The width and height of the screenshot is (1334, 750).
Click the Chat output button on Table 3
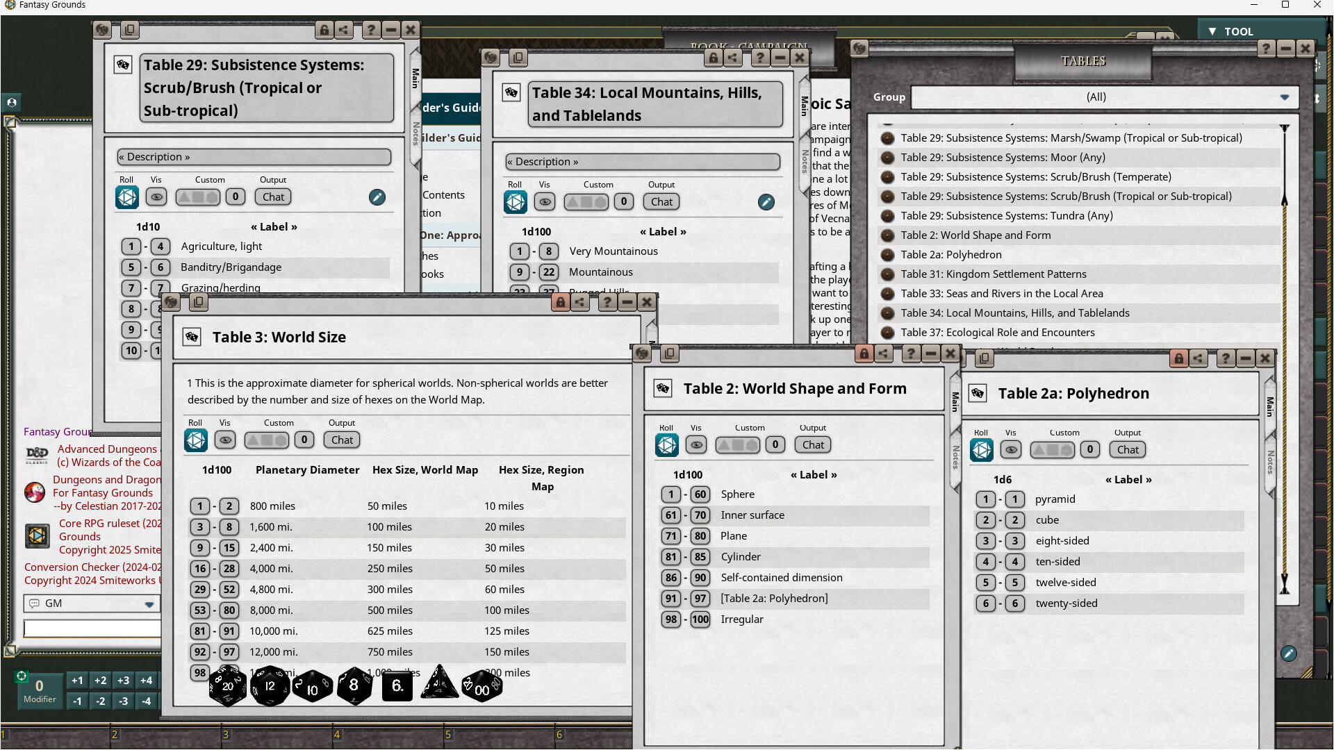coord(340,440)
